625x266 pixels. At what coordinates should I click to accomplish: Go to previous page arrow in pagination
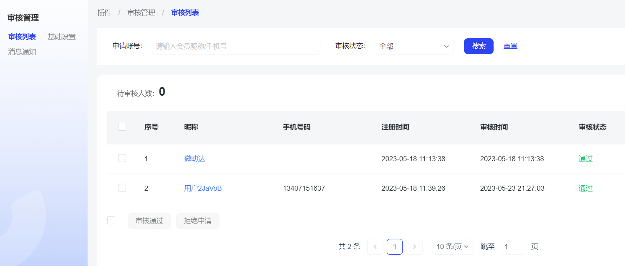click(375, 247)
